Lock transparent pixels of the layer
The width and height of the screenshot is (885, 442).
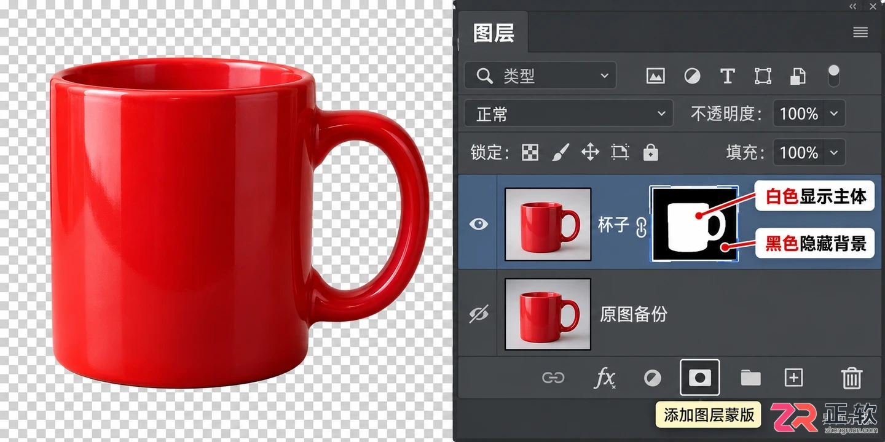click(x=530, y=152)
